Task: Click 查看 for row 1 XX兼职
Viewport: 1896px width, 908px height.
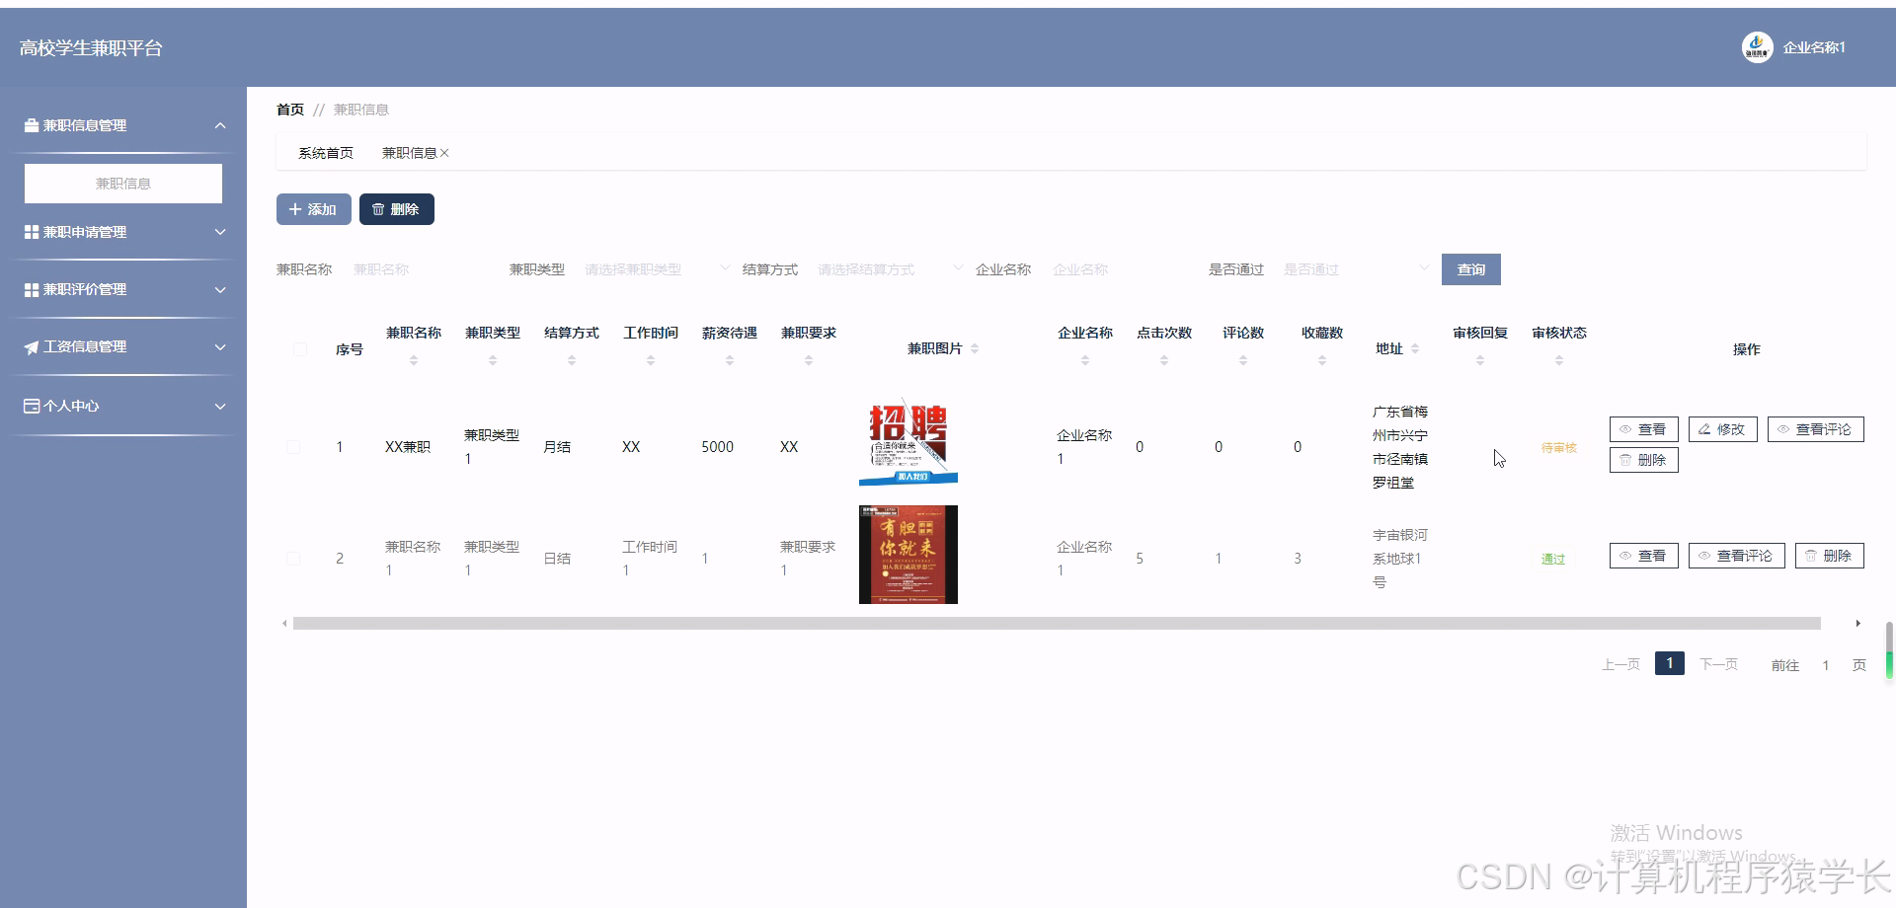Action: point(1644,429)
